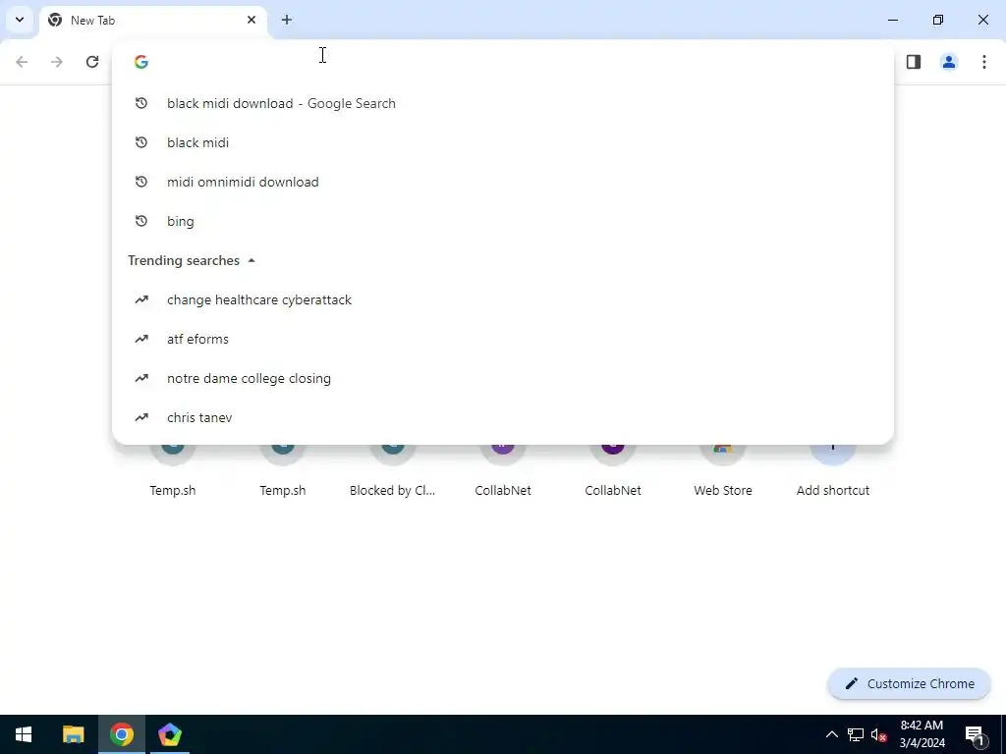The image size is (1006, 754).
Task: Open the Chrome side panel
Action: (x=914, y=62)
